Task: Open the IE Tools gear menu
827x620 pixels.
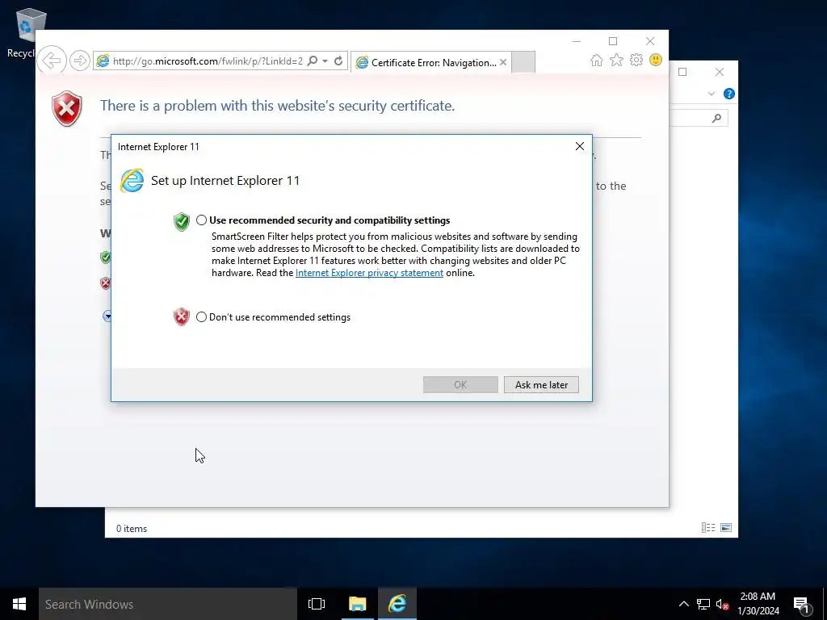Action: click(636, 60)
